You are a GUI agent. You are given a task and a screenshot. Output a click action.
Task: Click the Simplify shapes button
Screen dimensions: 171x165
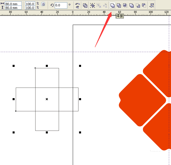coord(131,5)
